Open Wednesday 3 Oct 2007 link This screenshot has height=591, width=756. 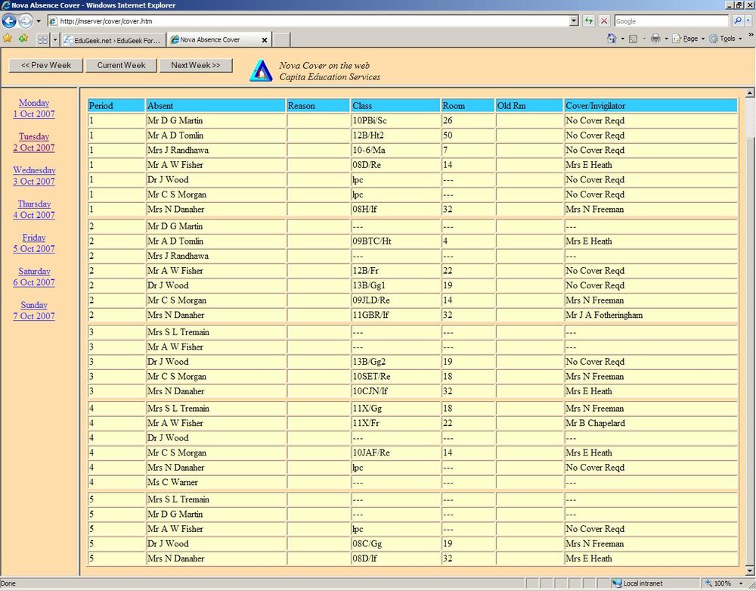click(34, 176)
